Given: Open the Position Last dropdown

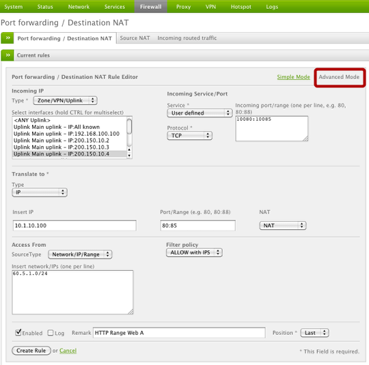Looking at the screenshot, I should 314,333.
